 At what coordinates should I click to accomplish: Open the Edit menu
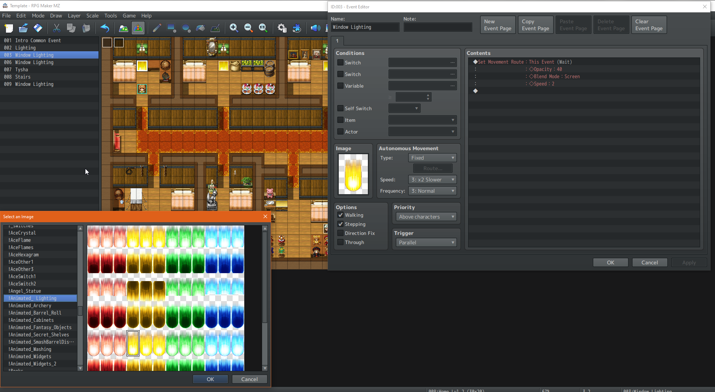tap(21, 16)
